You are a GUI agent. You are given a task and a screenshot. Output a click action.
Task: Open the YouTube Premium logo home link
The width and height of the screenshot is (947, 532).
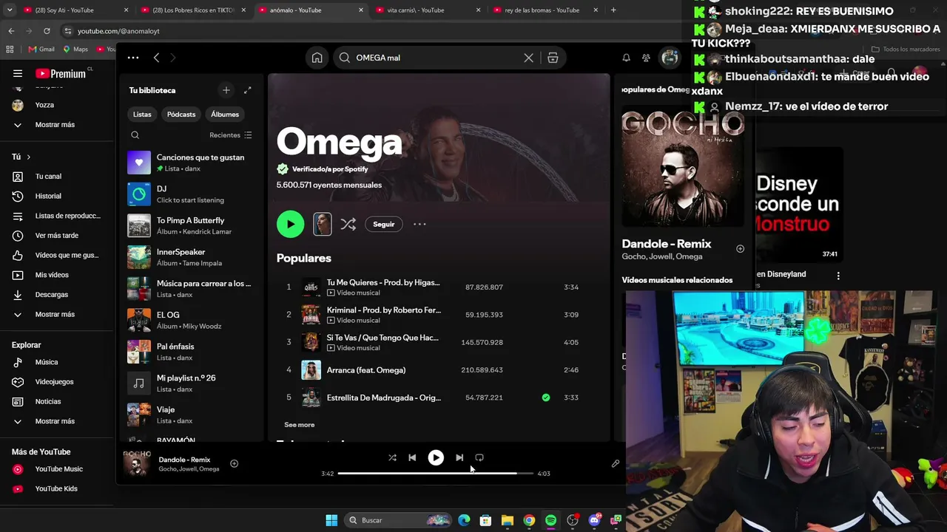(61, 73)
